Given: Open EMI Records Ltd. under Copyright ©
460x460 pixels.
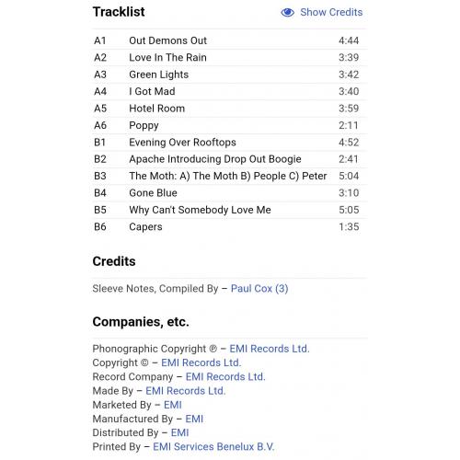Looking at the screenshot, I should point(201,362).
